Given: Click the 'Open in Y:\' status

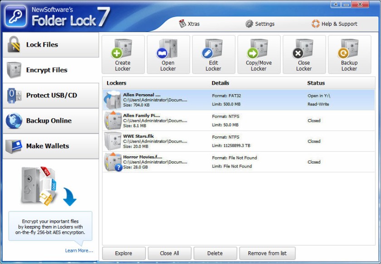Looking at the screenshot, I should 319,96.
